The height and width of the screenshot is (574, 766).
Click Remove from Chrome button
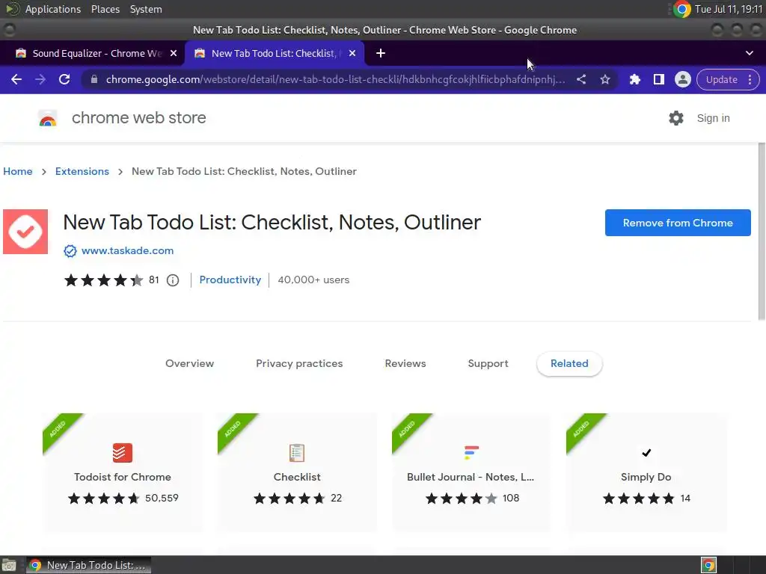click(678, 223)
